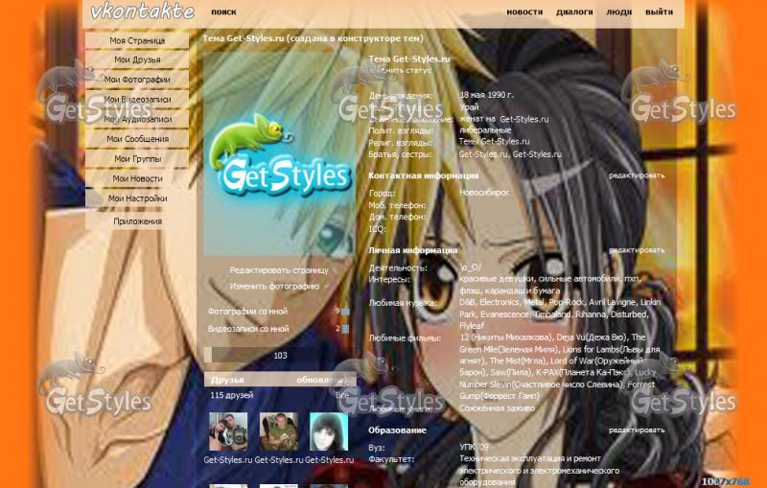The height and width of the screenshot is (488, 767).
Task: Click the small icon beside the photos count 9
Action: pyautogui.click(x=345, y=312)
